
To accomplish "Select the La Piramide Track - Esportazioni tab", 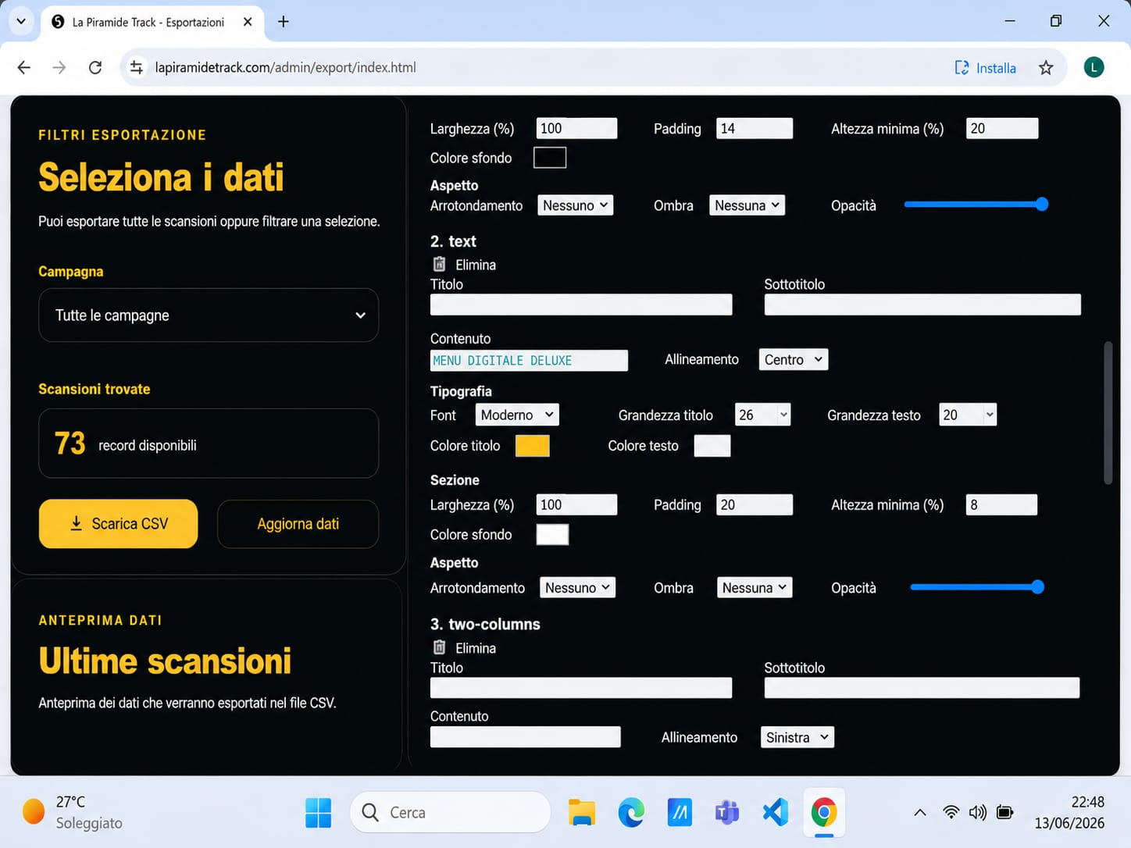I will (148, 22).
